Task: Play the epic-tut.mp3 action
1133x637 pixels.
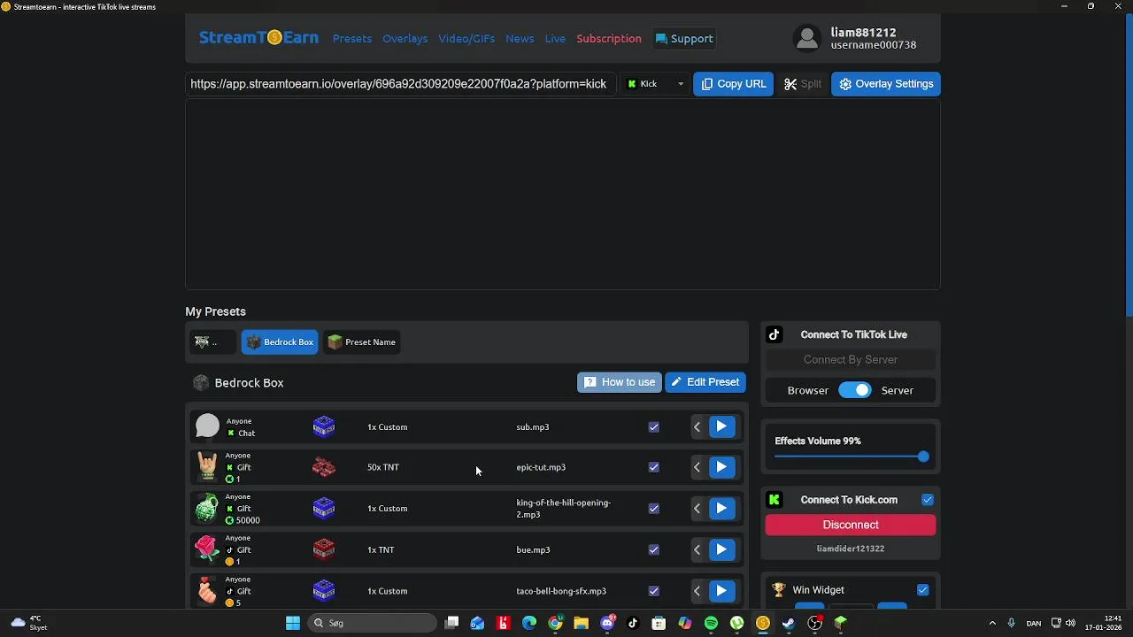Action: coord(721,467)
